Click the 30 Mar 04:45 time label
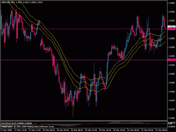Screen dimensions: 176x132 click(63, 130)
